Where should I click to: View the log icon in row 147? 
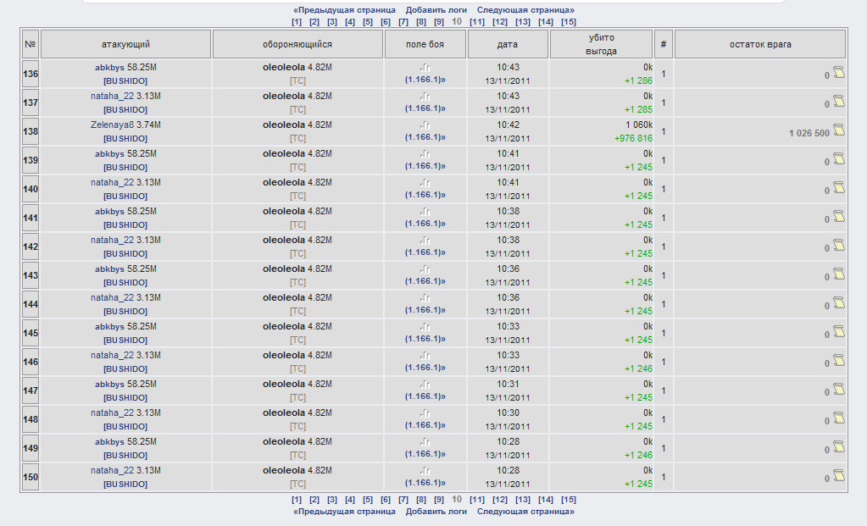pos(839,390)
